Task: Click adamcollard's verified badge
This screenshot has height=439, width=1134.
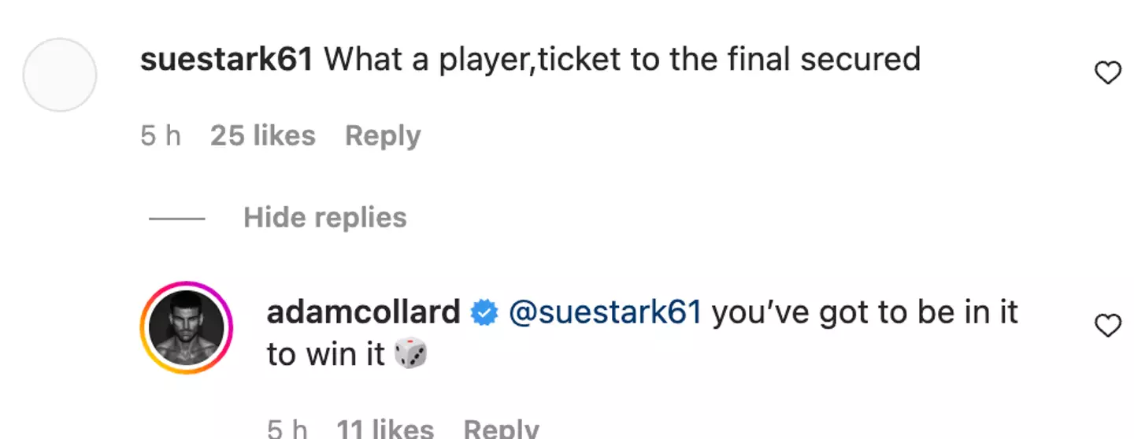Action: click(484, 314)
